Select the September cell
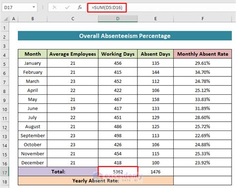Screen dimensions: 236x188 pyautogui.click(x=32, y=135)
